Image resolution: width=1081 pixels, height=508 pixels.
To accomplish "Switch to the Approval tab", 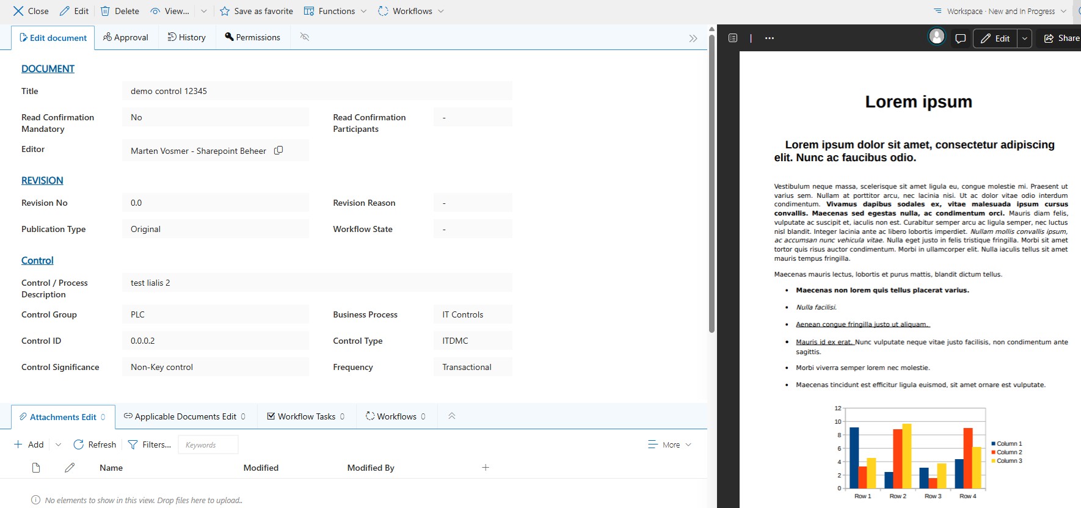I will 126,37.
